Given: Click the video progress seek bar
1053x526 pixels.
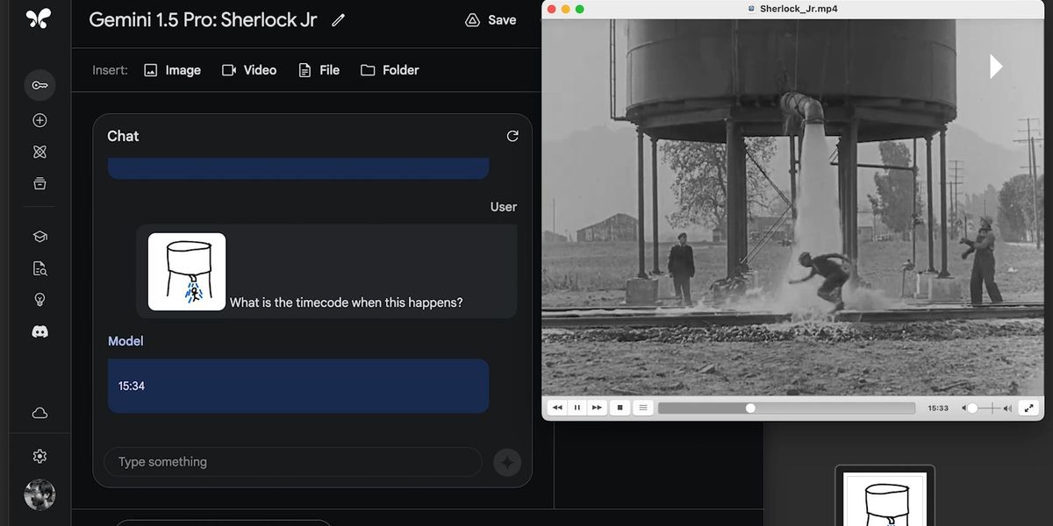Looking at the screenshot, I should 786,408.
